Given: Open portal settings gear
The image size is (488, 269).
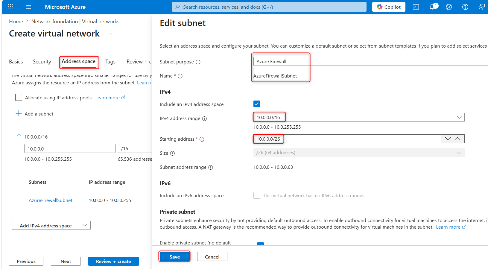Looking at the screenshot, I should (x=449, y=7).
